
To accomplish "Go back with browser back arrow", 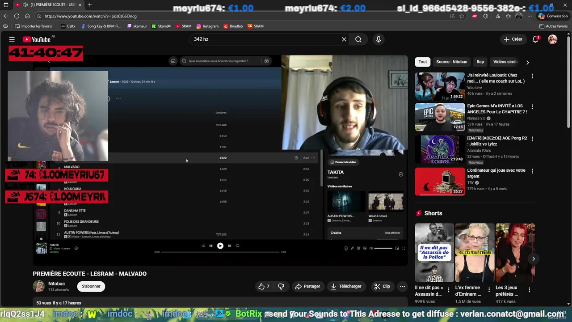I will [x=6, y=16].
